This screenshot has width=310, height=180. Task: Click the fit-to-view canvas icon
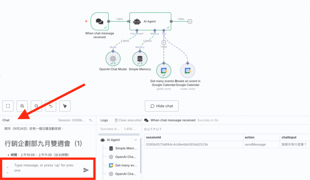pyautogui.click(x=8, y=106)
